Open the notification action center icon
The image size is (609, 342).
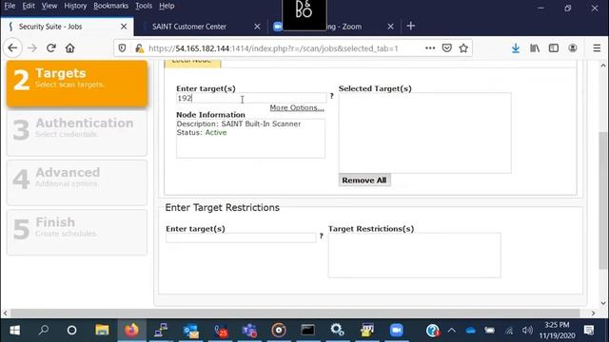pyautogui.click(x=589, y=331)
